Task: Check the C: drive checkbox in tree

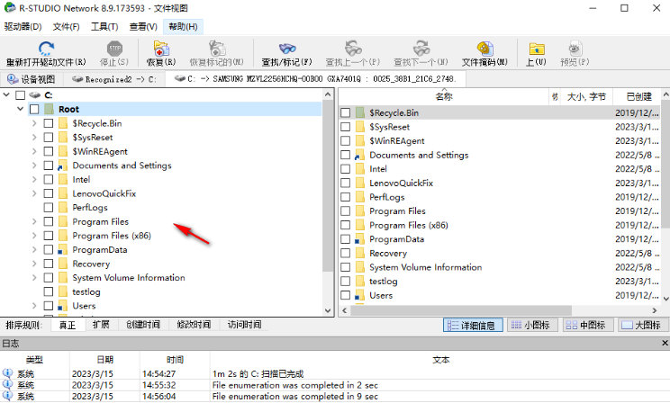Action: coord(21,95)
